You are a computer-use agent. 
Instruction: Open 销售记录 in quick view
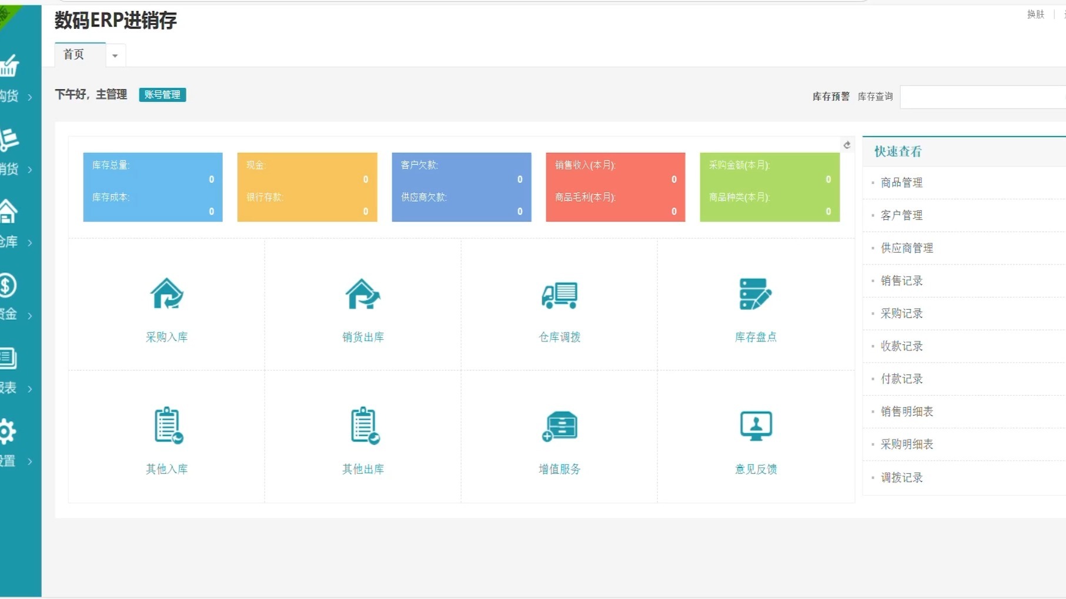point(901,281)
